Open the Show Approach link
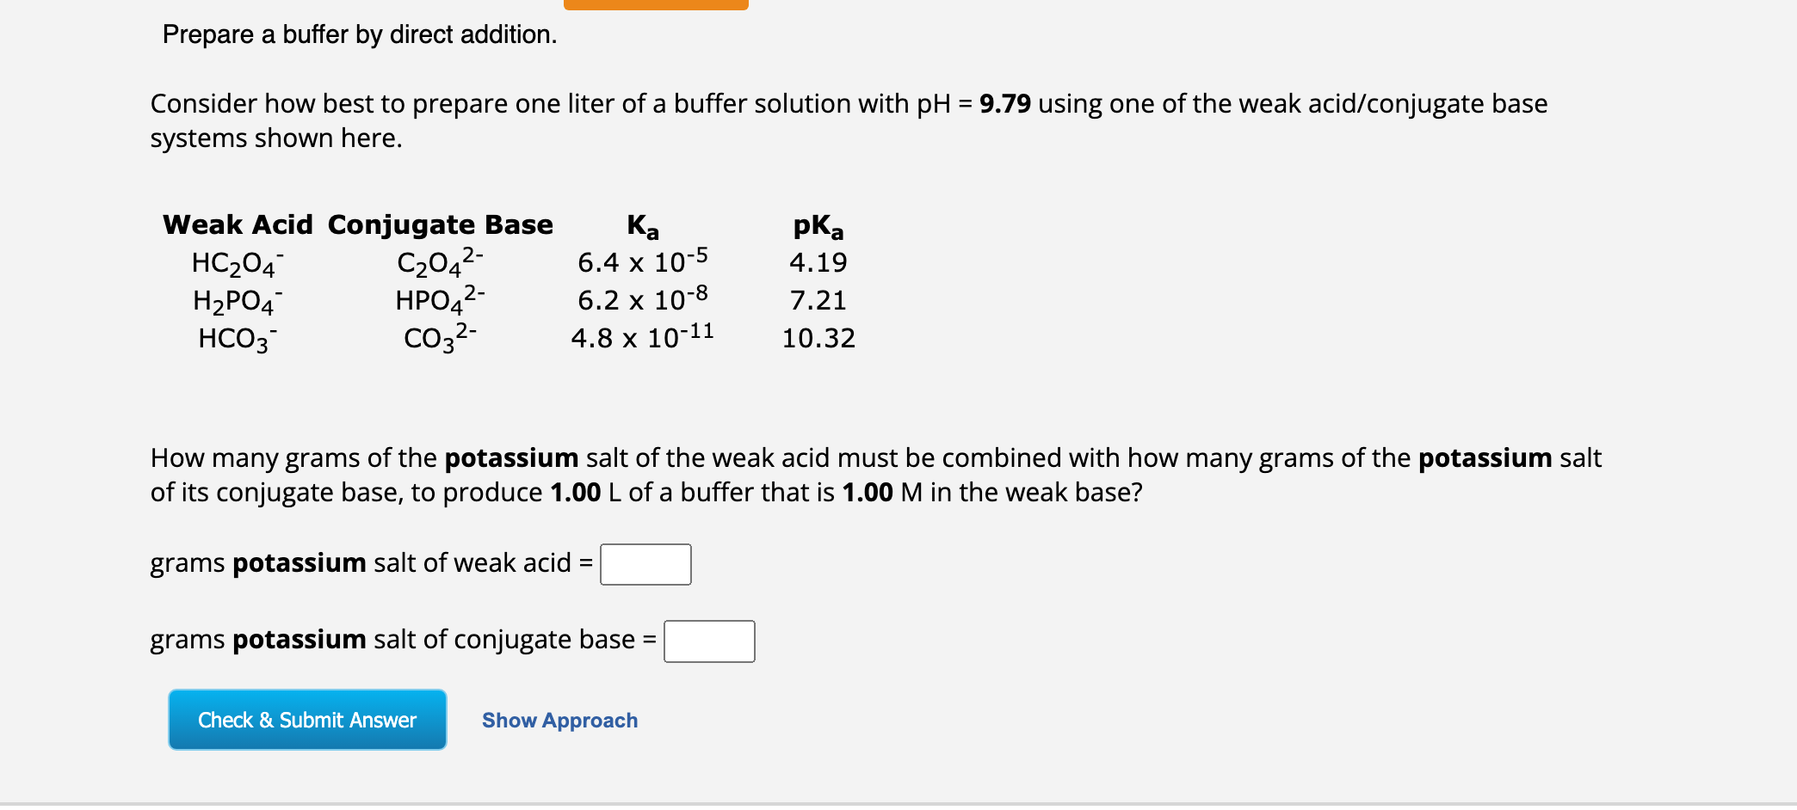This screenshot has height=810, width=1797. [x=559, y=721]
